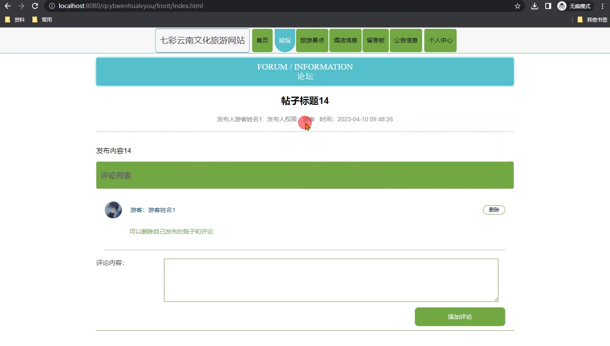Open the browser downloads icon
Viewport: 610px width, 346px height.
tap(535, 6)
